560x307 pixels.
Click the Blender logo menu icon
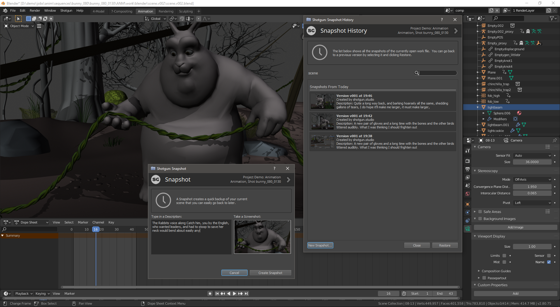[5, 11]
